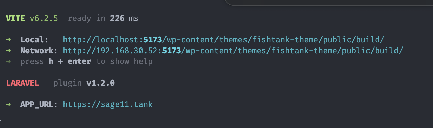Click the 'to show help' text
Screen dimensions: 433x128
[x=124, y=61]
